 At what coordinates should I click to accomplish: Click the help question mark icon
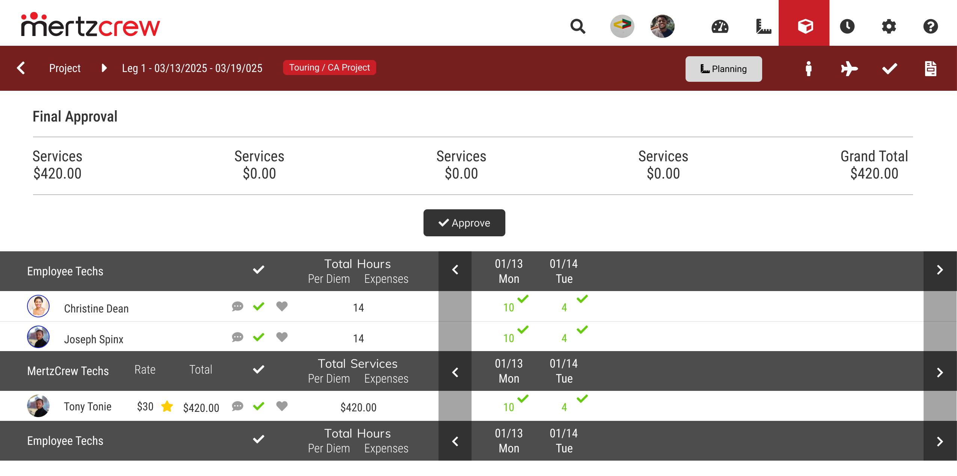[930, 27]
